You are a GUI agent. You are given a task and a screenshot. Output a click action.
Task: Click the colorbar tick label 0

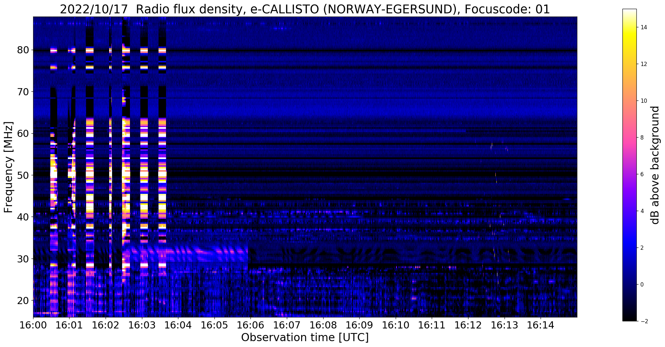point(641,285)
